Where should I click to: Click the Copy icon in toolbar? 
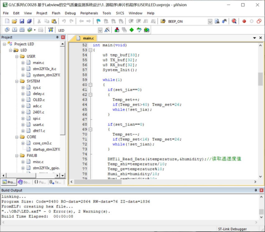tap(46, 21)
